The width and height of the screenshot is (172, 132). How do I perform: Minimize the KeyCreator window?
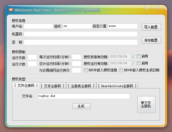click(x=148, y=8)
